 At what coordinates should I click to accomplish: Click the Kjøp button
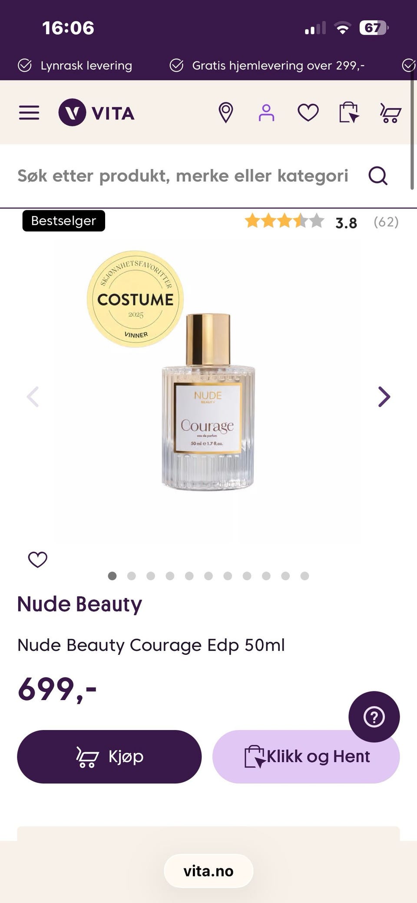point(109,757)
